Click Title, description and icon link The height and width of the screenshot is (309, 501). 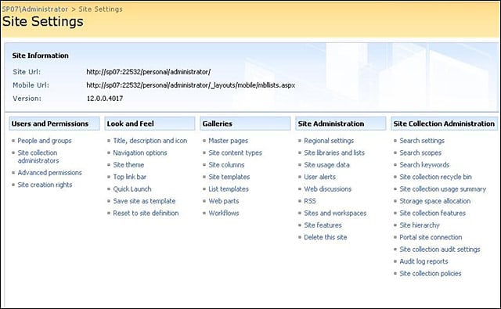(x=150, y=141)
